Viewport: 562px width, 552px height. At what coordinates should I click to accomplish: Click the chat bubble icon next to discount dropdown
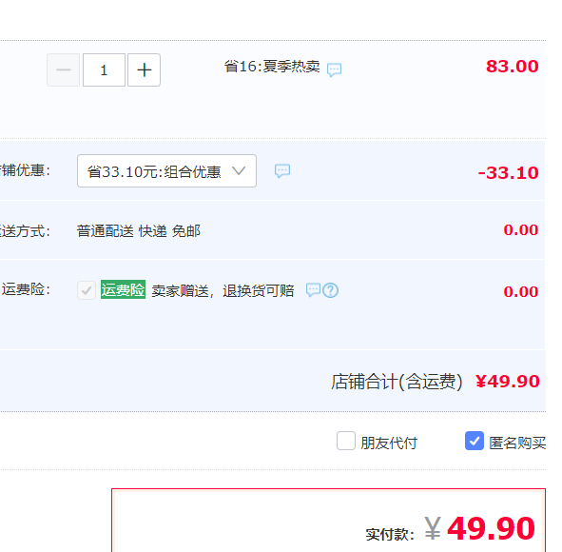click(282, 170)
